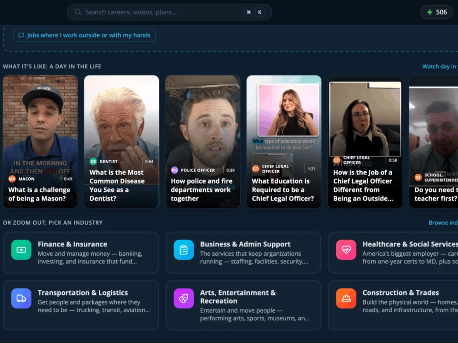
Task: Click the green lightning bolt points icon
Action: (430, 12)
